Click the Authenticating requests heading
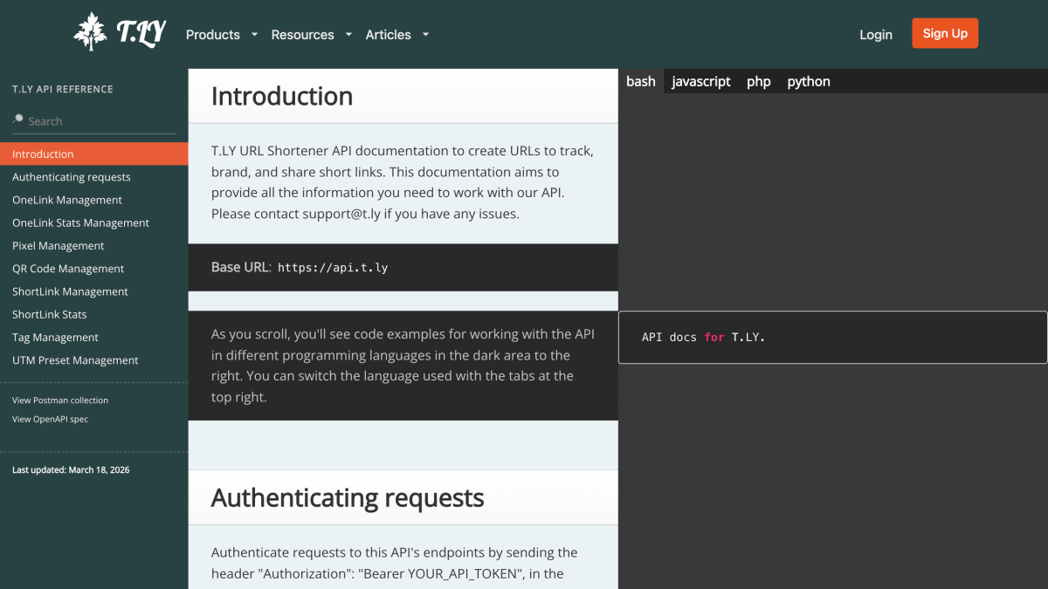The height and width of the screenshot is (589, 1048). pos(348,498)
